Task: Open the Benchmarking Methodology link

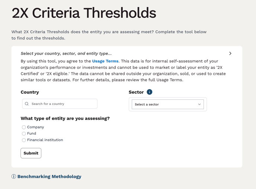Action: [x=49, y=176]
